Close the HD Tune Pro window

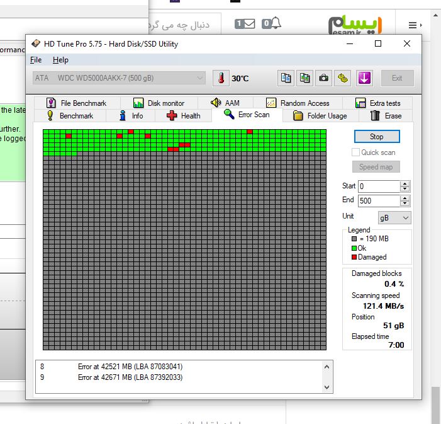pyautogui.click(x=407, y=43)
